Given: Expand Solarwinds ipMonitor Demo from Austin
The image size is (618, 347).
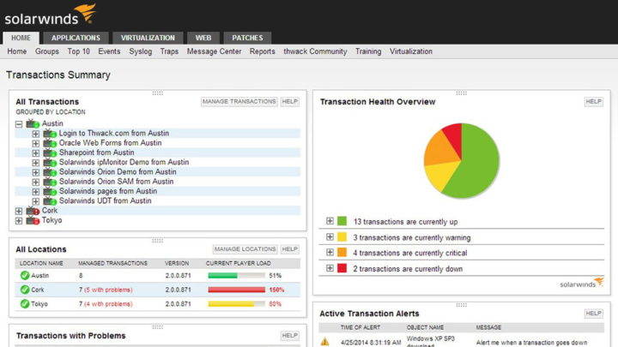Looking at the screenshot, I should (35, 163).
